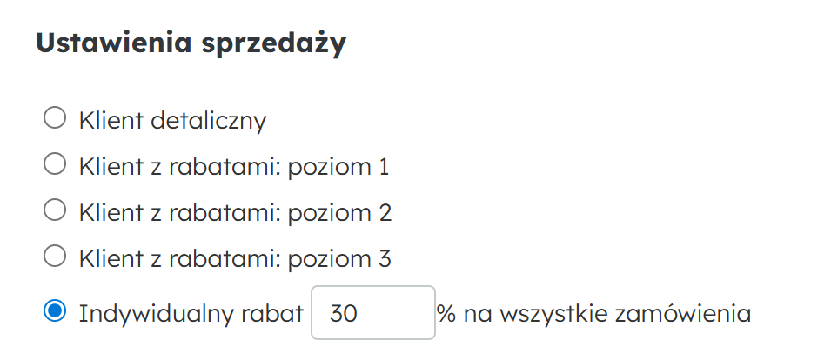The width and height of the screenshot is (831, 360).
Task: Click "Klient z rabatami" in the level 3 row
Action: (177, 258)
